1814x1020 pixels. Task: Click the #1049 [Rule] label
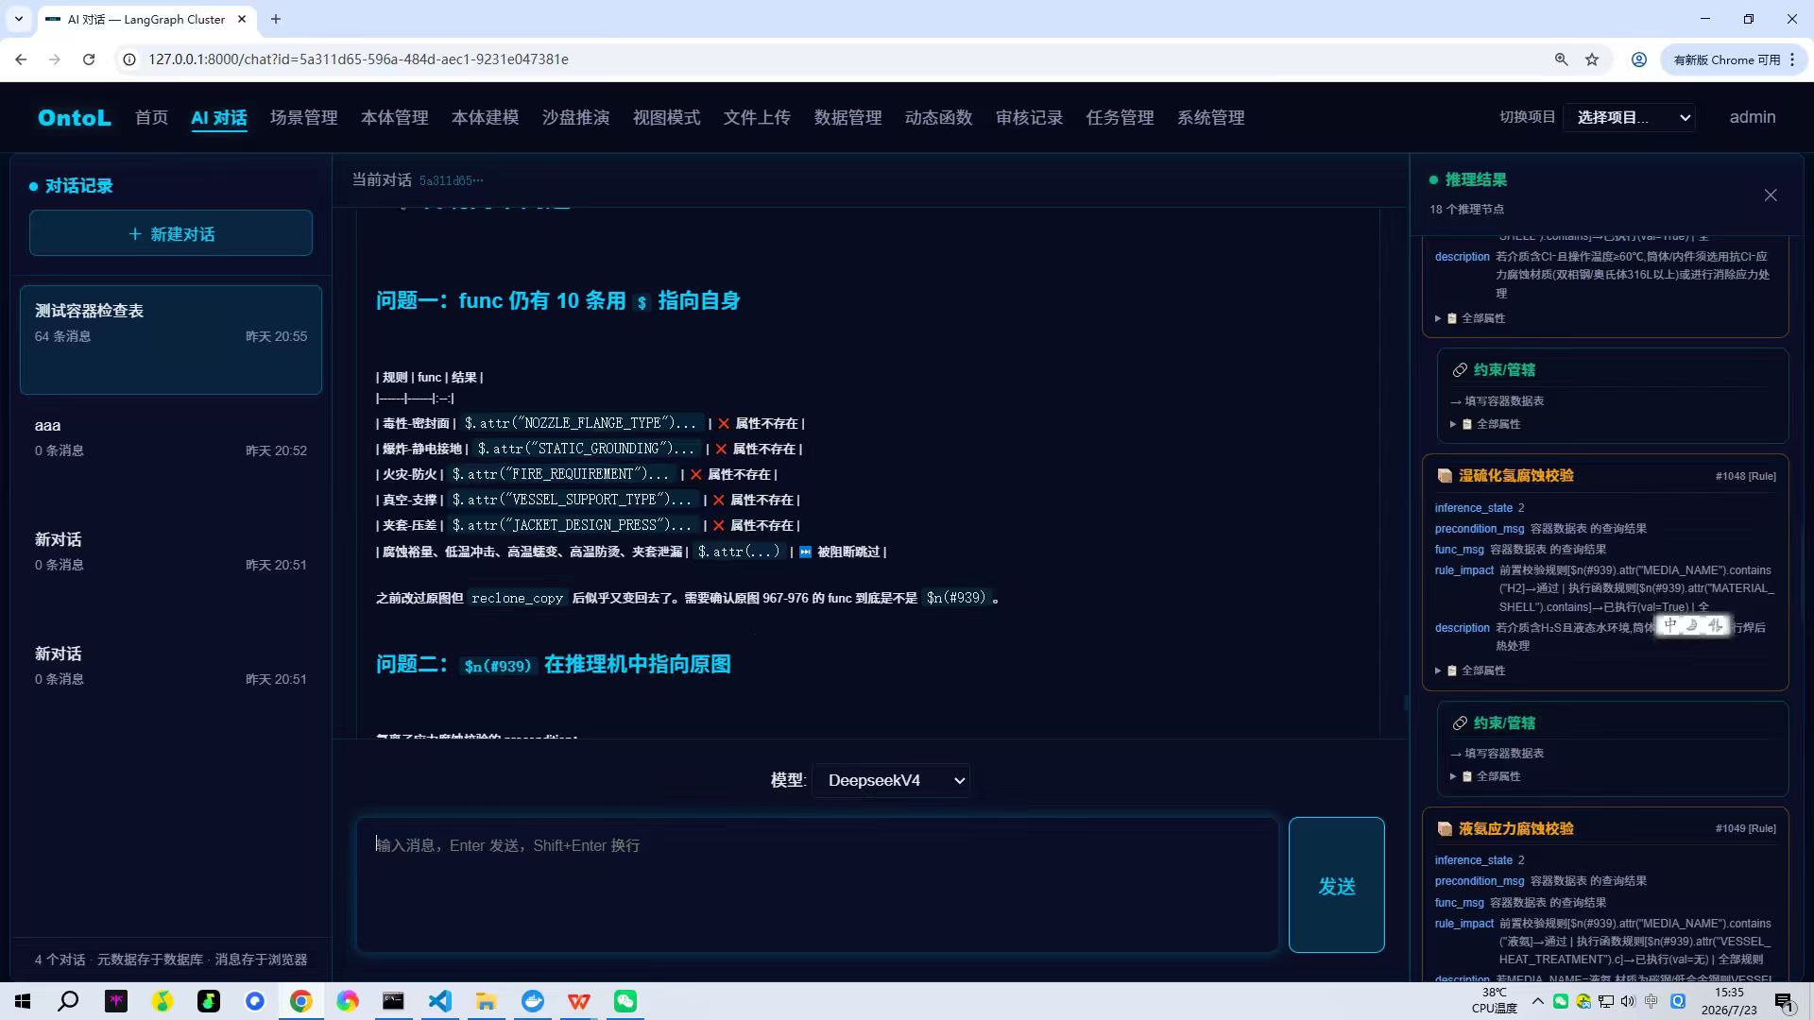tap(1746, 829)
